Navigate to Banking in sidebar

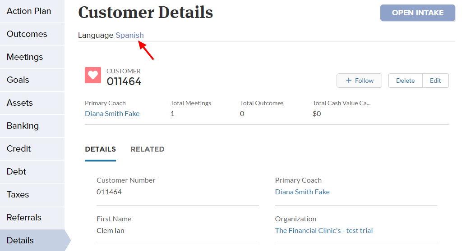[x=32, y=126]
